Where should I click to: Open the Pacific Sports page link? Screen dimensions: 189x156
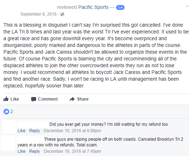(93, 7)
